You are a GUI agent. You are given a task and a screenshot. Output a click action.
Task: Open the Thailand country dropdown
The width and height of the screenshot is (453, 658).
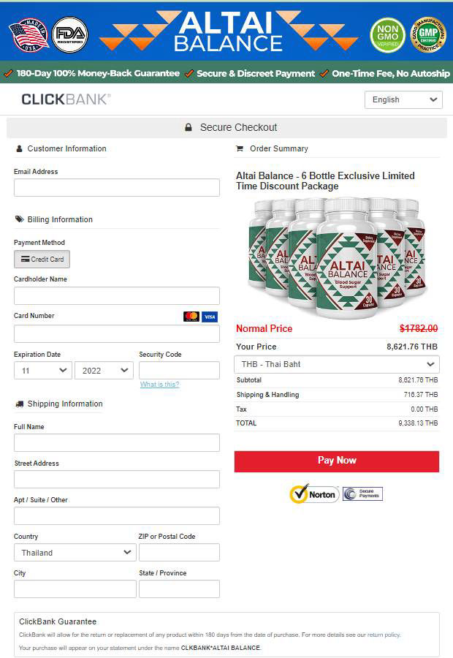click(74, 552)
